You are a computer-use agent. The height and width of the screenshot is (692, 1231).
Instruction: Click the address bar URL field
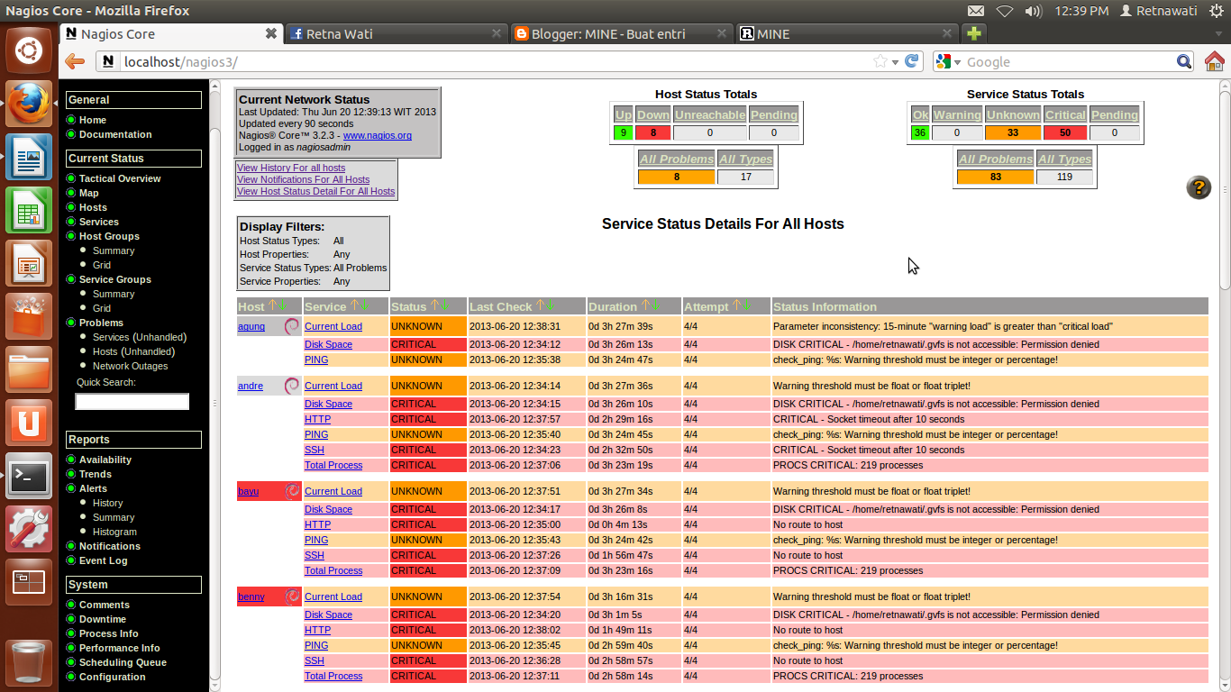tap(496, 61)
